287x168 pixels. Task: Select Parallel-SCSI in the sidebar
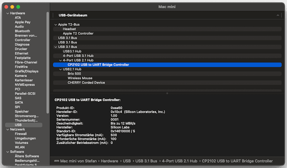point(25,94)
